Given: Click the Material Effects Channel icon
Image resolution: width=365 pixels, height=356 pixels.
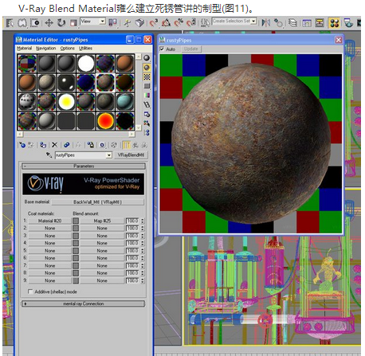Looking at the screenshot, I should [102, 145].
